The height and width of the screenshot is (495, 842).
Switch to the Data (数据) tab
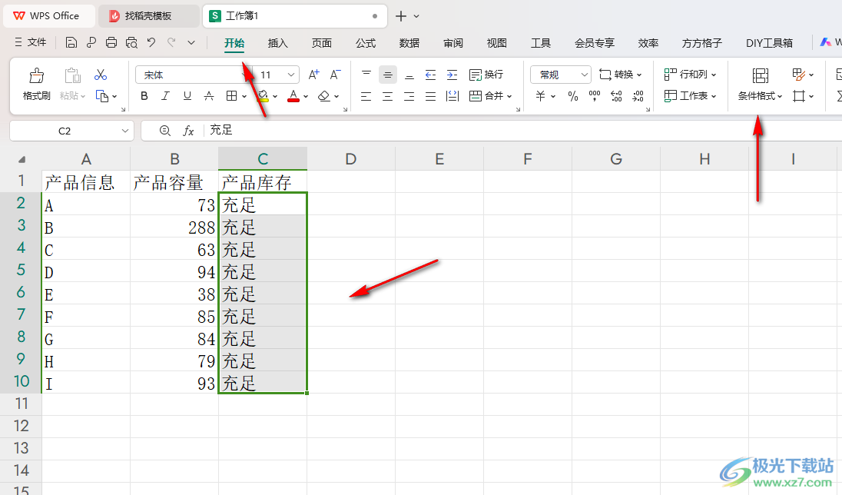409,43
